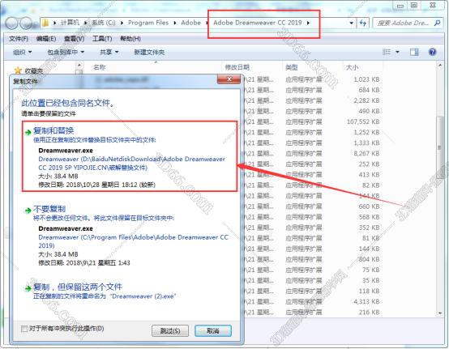The image size is (449, 349).
Task: Click the 取消 button
Action: 213,331
